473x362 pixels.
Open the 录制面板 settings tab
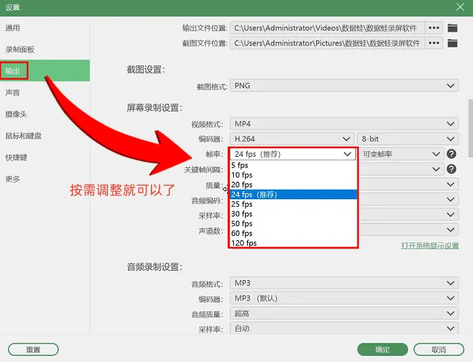pos(45,49)
